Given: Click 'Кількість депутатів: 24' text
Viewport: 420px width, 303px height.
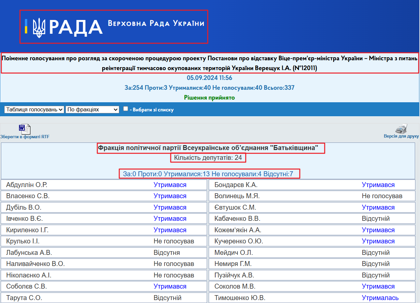Looking at the screenshot, I should tap(208, 158).
